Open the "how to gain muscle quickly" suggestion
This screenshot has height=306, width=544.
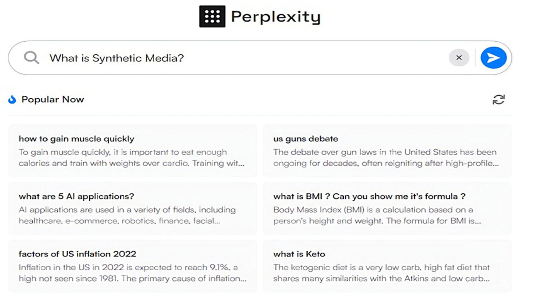pos(133,150)
